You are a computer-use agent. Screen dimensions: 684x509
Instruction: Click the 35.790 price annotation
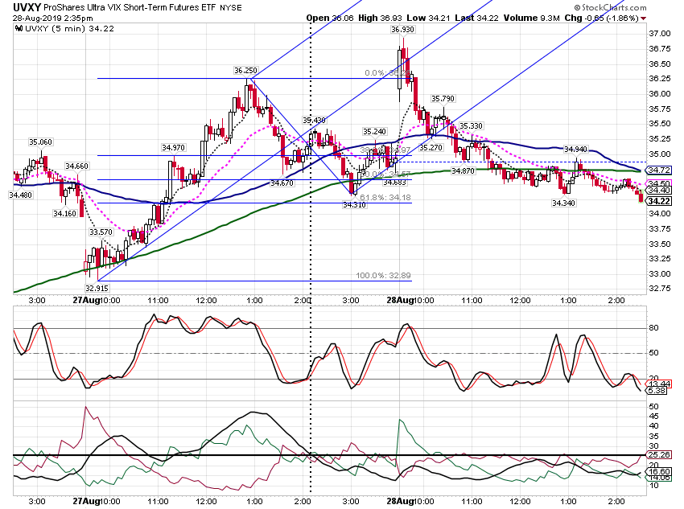(x=443, y=98)
